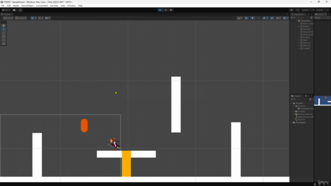The image size is (331, 186).
Task: Open the Component menu
Action: click(42, 6)
